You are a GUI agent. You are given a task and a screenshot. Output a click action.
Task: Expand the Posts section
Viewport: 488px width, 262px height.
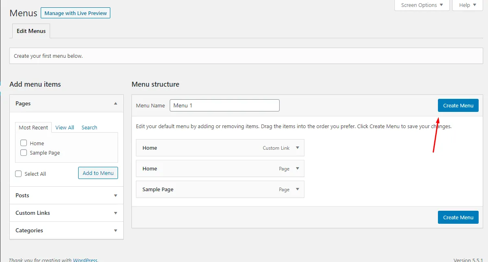coord(116,196)
